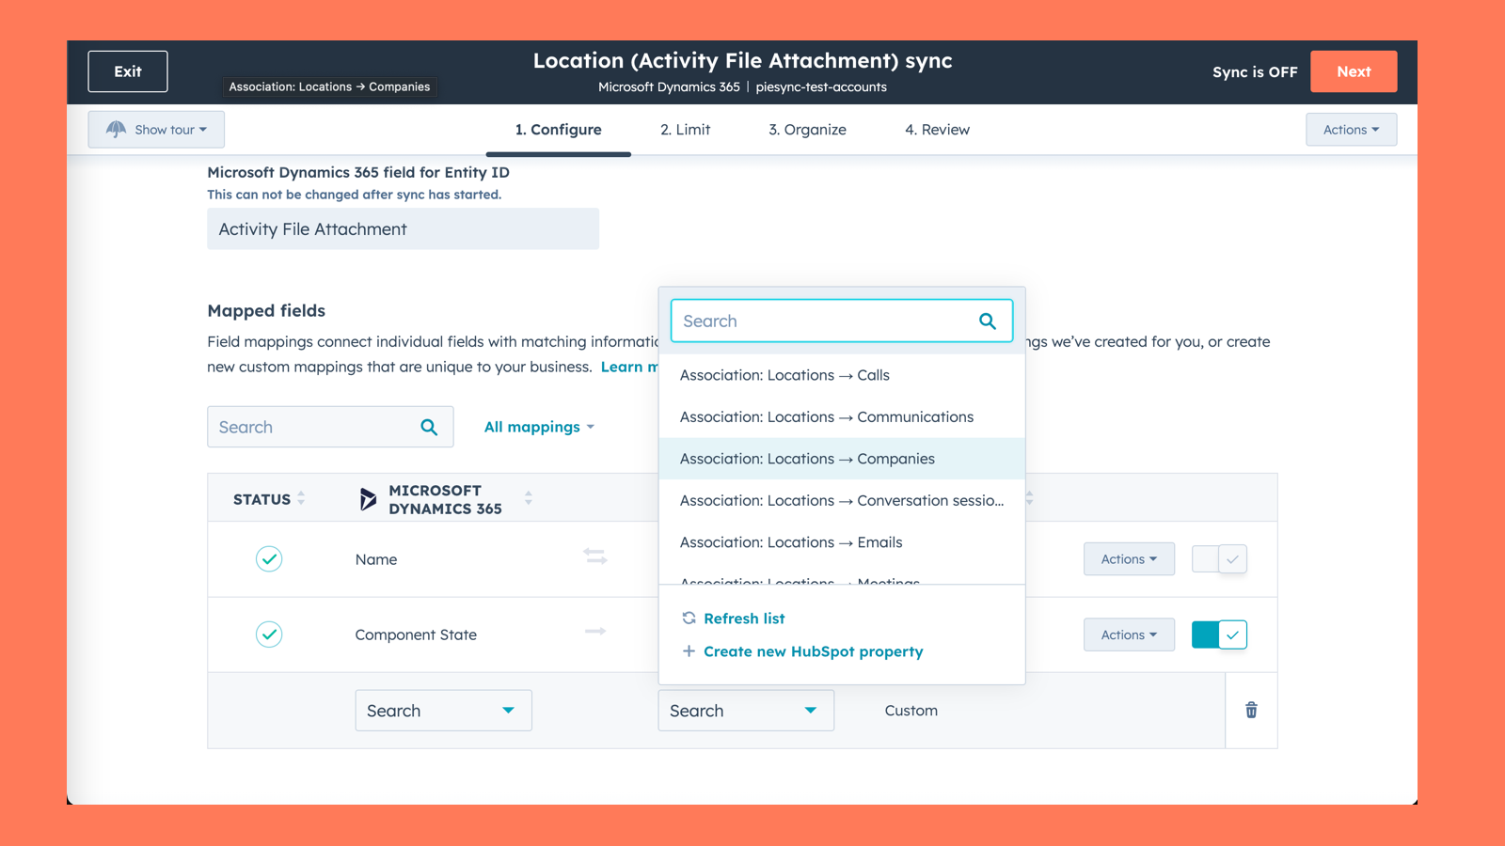1505x846 pixels.
Task: Click the green status check for Name row
Action: click(x=269, y=559)
